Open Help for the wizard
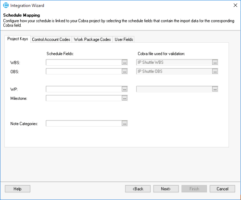The height and width of the screenshot is (200, 241). 17,189
